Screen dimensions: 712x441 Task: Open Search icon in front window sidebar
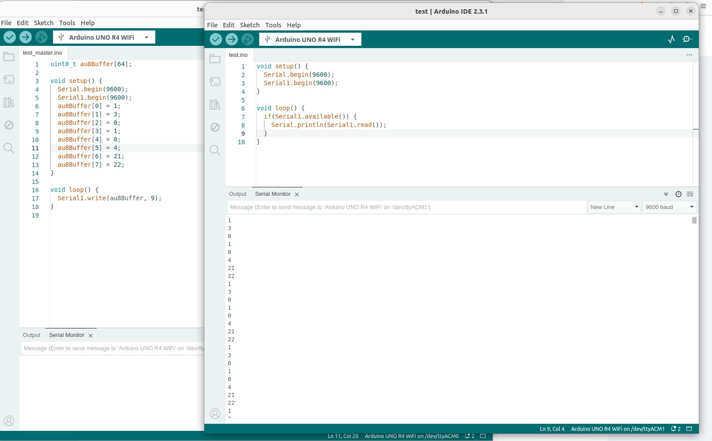click(x=215, y=150)
